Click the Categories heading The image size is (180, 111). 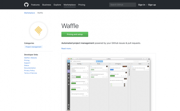(x=29, y=43)
